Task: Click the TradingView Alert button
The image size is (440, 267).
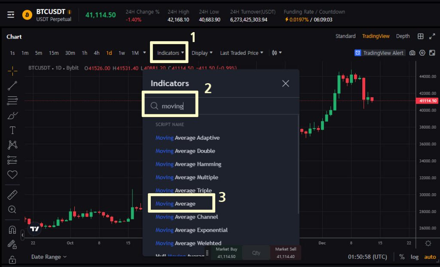Action: (380, 53)
